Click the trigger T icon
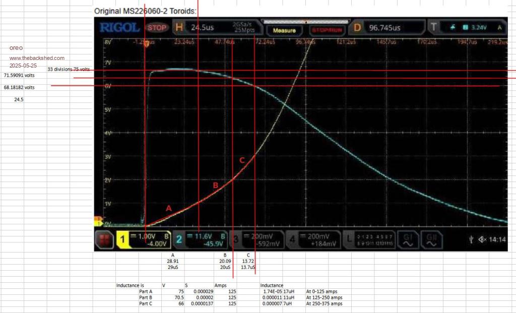Image resolution: width=516 pixels, height=313 pixels. click(x=434, y=28)
